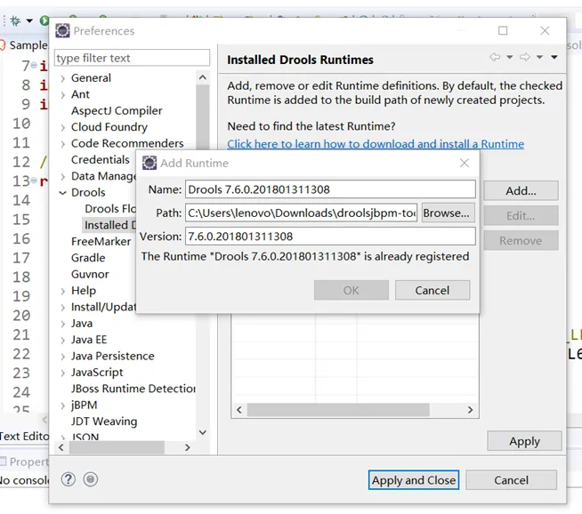Close the Add Runtime dialog
582x514 pixels.
465,163
